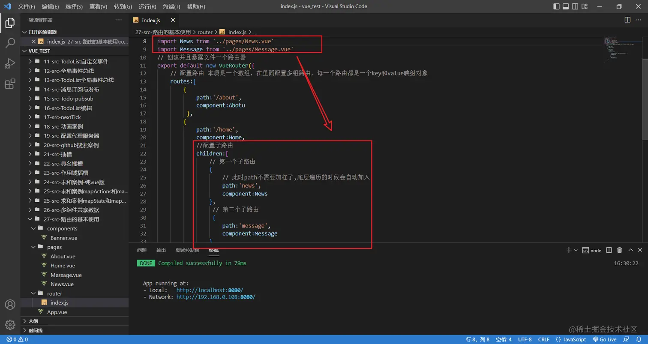Change UTF-8 file encoding
This screenshot has width=648, height=344.
(525, 339)
